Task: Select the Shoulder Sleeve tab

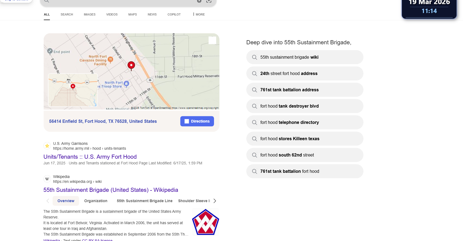Action: pos(194,201)
